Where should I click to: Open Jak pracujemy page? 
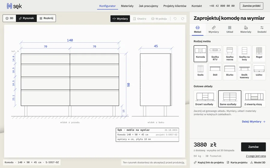(x=148, y=6)
